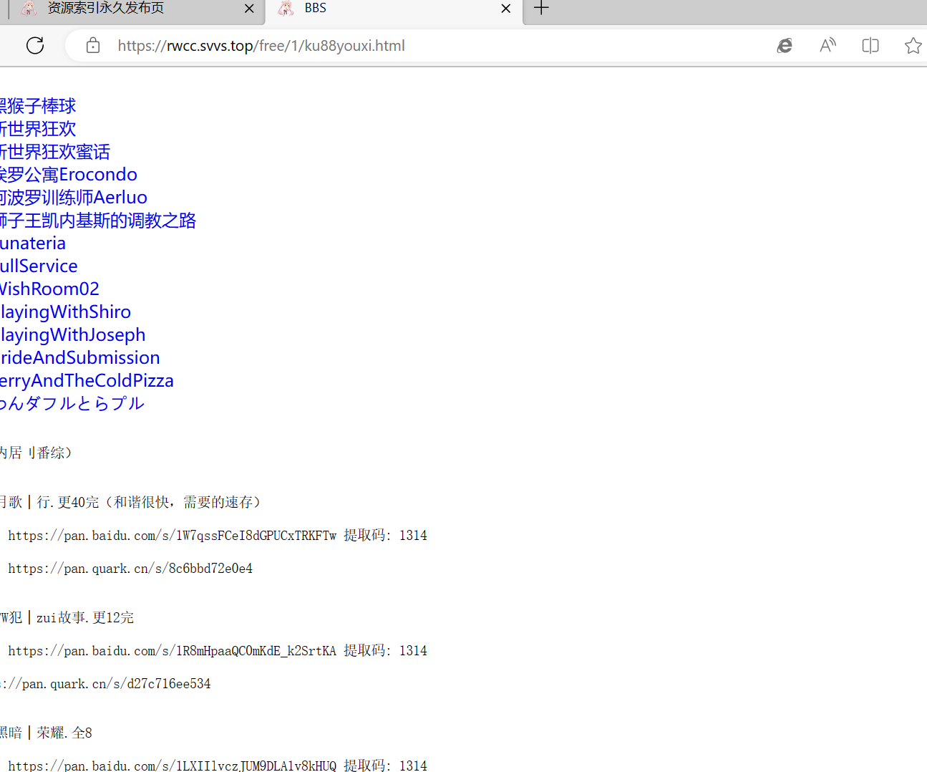Image resolution: width=927 pixels, height=772 pixels.
Task: Click the site lock icon in address bar
Action: (93, 46)
